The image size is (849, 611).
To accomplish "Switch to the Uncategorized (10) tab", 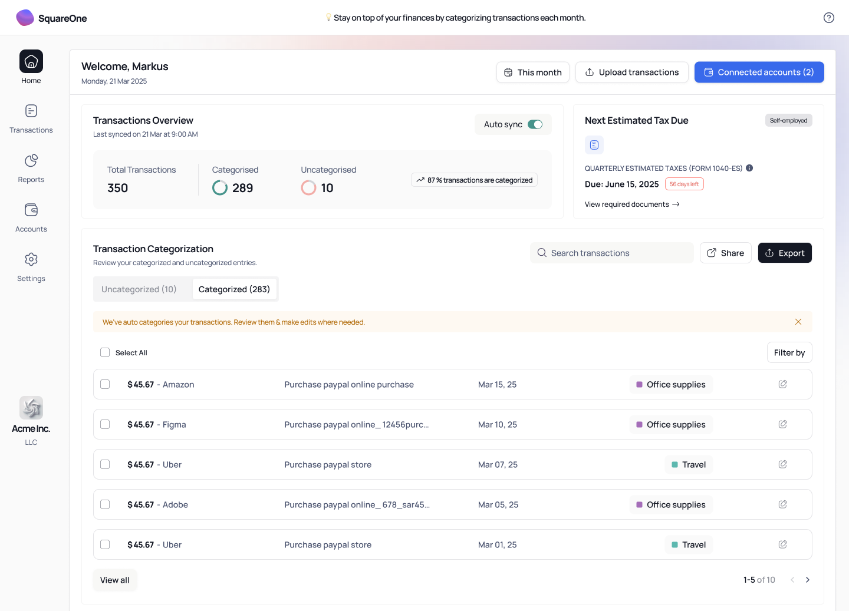I will (x=139, y=289).
